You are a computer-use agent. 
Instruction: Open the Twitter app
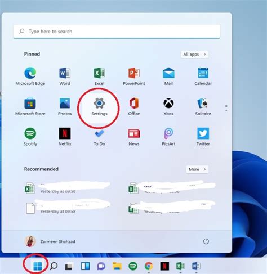(203, 137)
